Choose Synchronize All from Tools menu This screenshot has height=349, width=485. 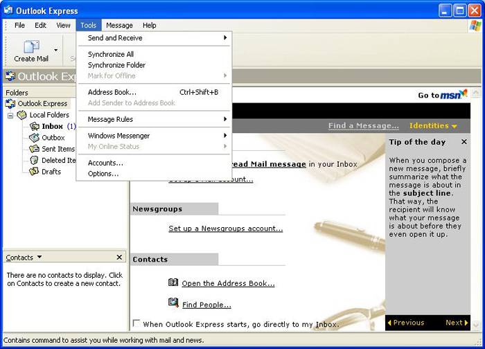click(x=154, y=55)
